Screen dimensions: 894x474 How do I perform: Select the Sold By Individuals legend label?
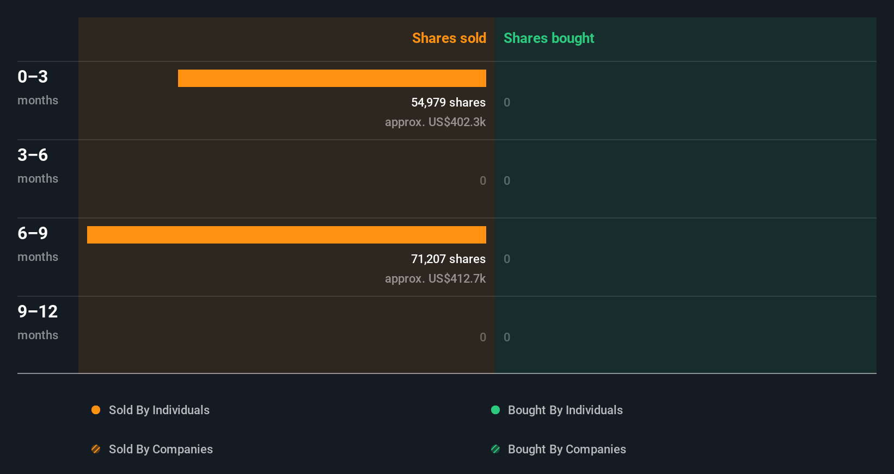point(159,410)
